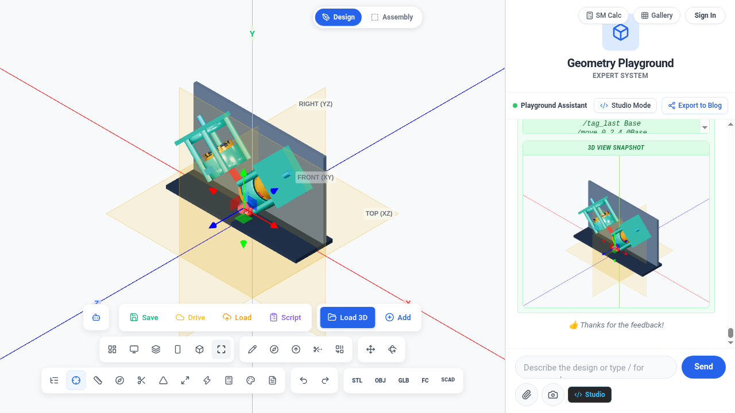Image resolution: width=735 pixels, height=413 pixels.
Task: Select the scissors cut tool
Action: pyautogui.click(x=142, y=380)
